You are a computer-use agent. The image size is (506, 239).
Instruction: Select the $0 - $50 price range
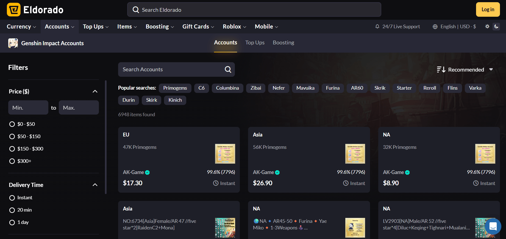click(x=12, y=124)
